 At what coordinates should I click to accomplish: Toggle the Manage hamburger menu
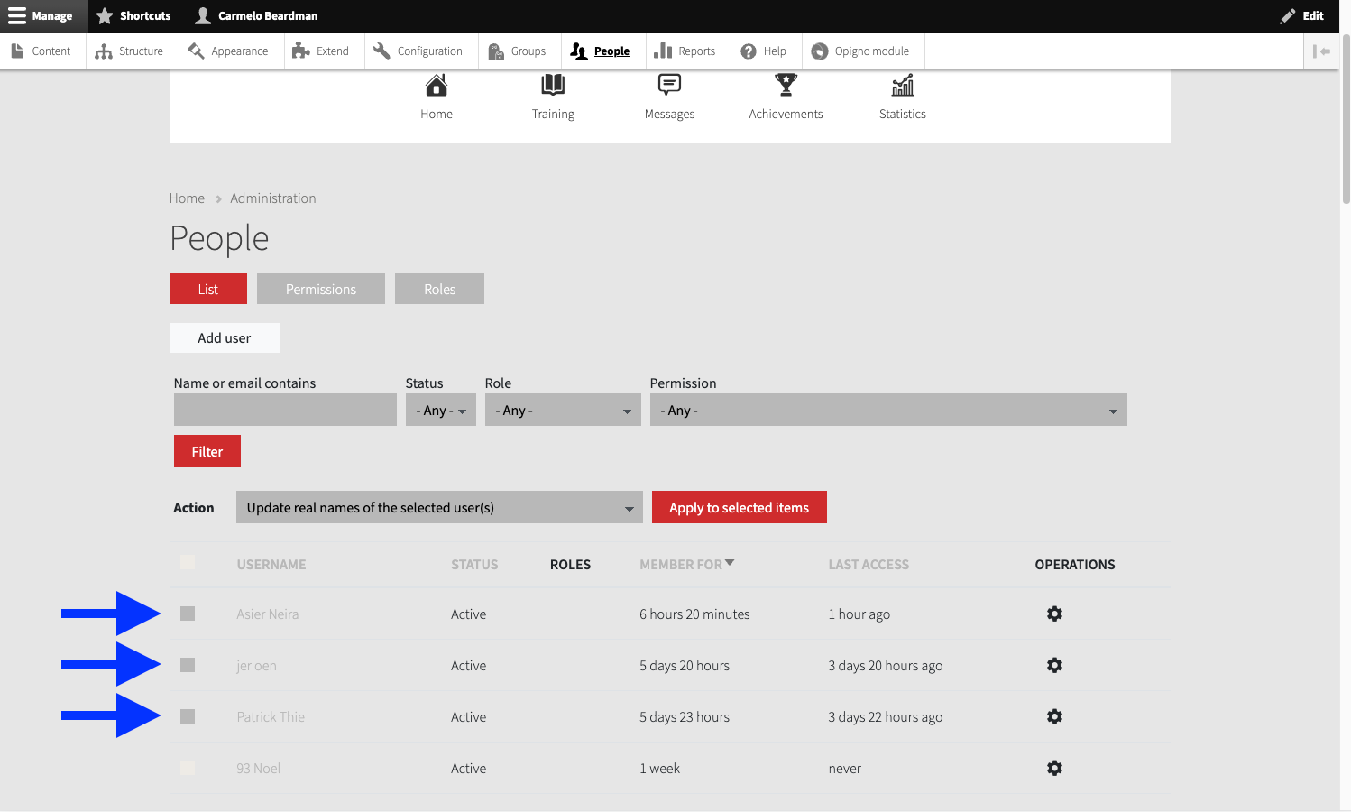click(41, 16)
